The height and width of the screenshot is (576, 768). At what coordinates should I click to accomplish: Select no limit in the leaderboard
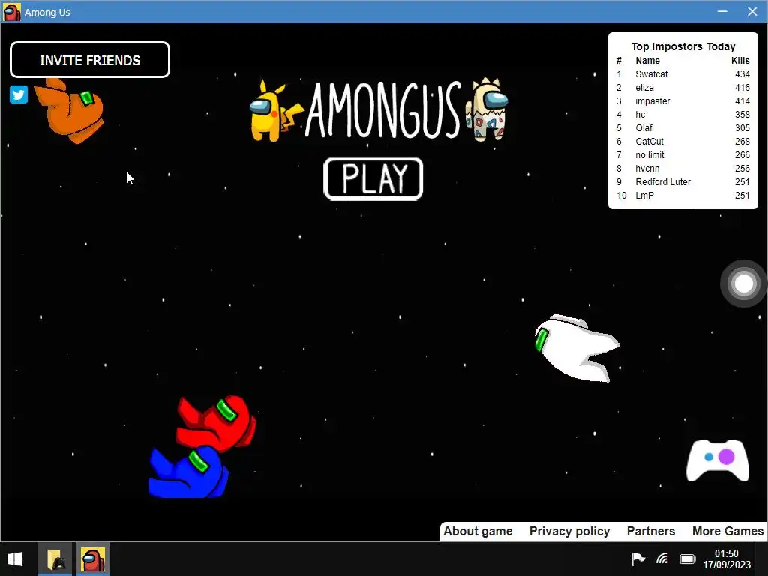tap(649, 154)
